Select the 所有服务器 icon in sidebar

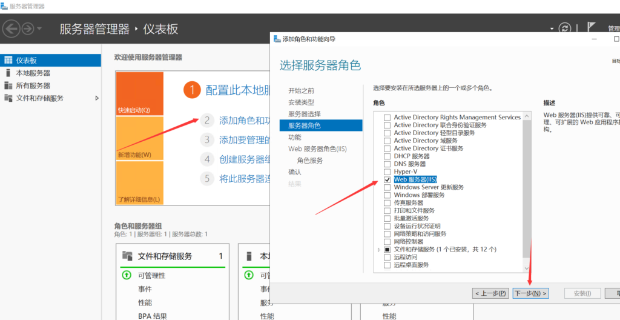coord(8,85)
